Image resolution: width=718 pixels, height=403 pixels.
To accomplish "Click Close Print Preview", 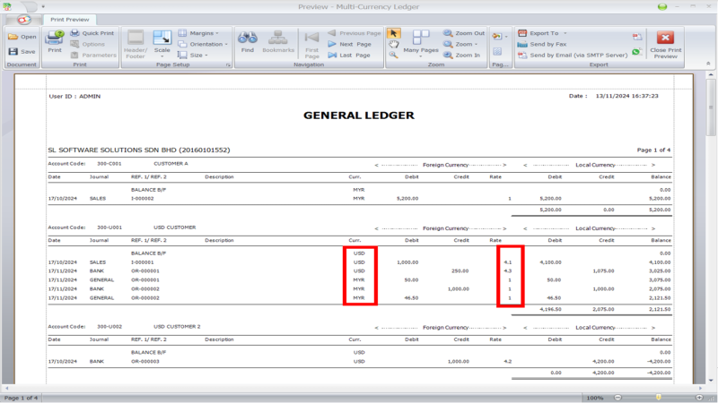I will pyautogui.click(x=665, y=44).
